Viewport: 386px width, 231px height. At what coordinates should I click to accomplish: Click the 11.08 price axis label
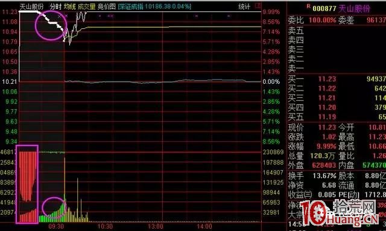[x=10, y=22]
